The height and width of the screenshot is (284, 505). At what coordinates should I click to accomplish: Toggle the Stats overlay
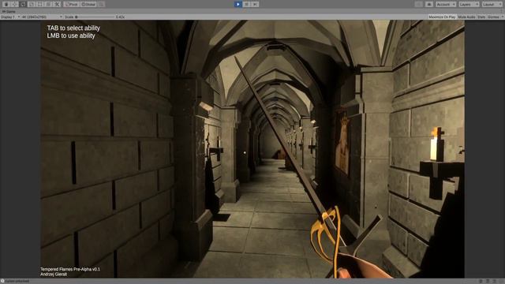(x=481, y=17)
